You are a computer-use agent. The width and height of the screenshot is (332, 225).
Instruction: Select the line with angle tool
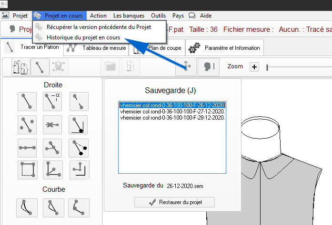tap(52, 102)
